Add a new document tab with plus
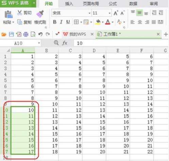This screenshot has height=161, width=169. tap(166, 34)
